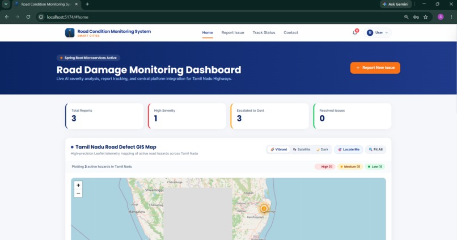457x240 pixels.
Task: Click the zoom magnifier icon in address bar
Action: coord(407,17)
